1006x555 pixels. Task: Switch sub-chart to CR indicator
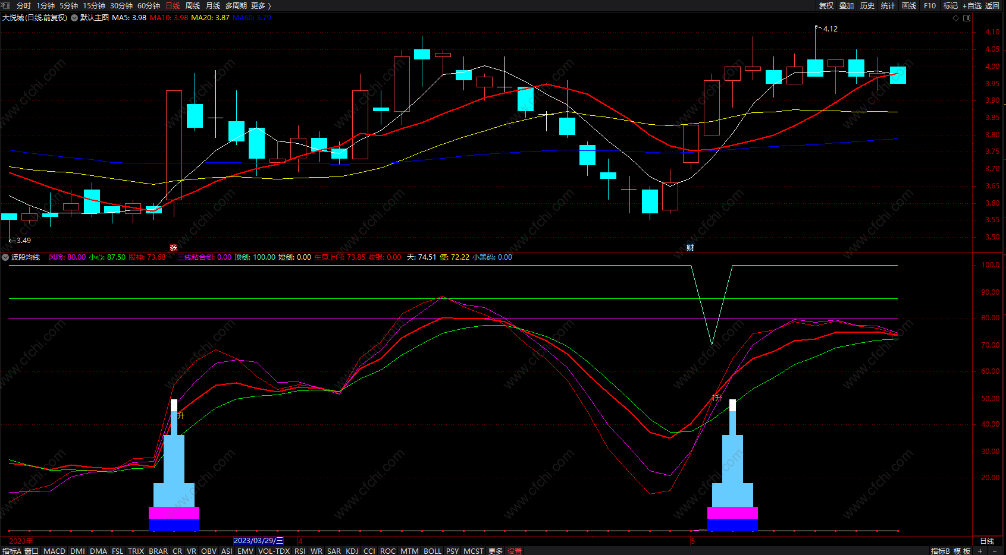click(177, 551)
